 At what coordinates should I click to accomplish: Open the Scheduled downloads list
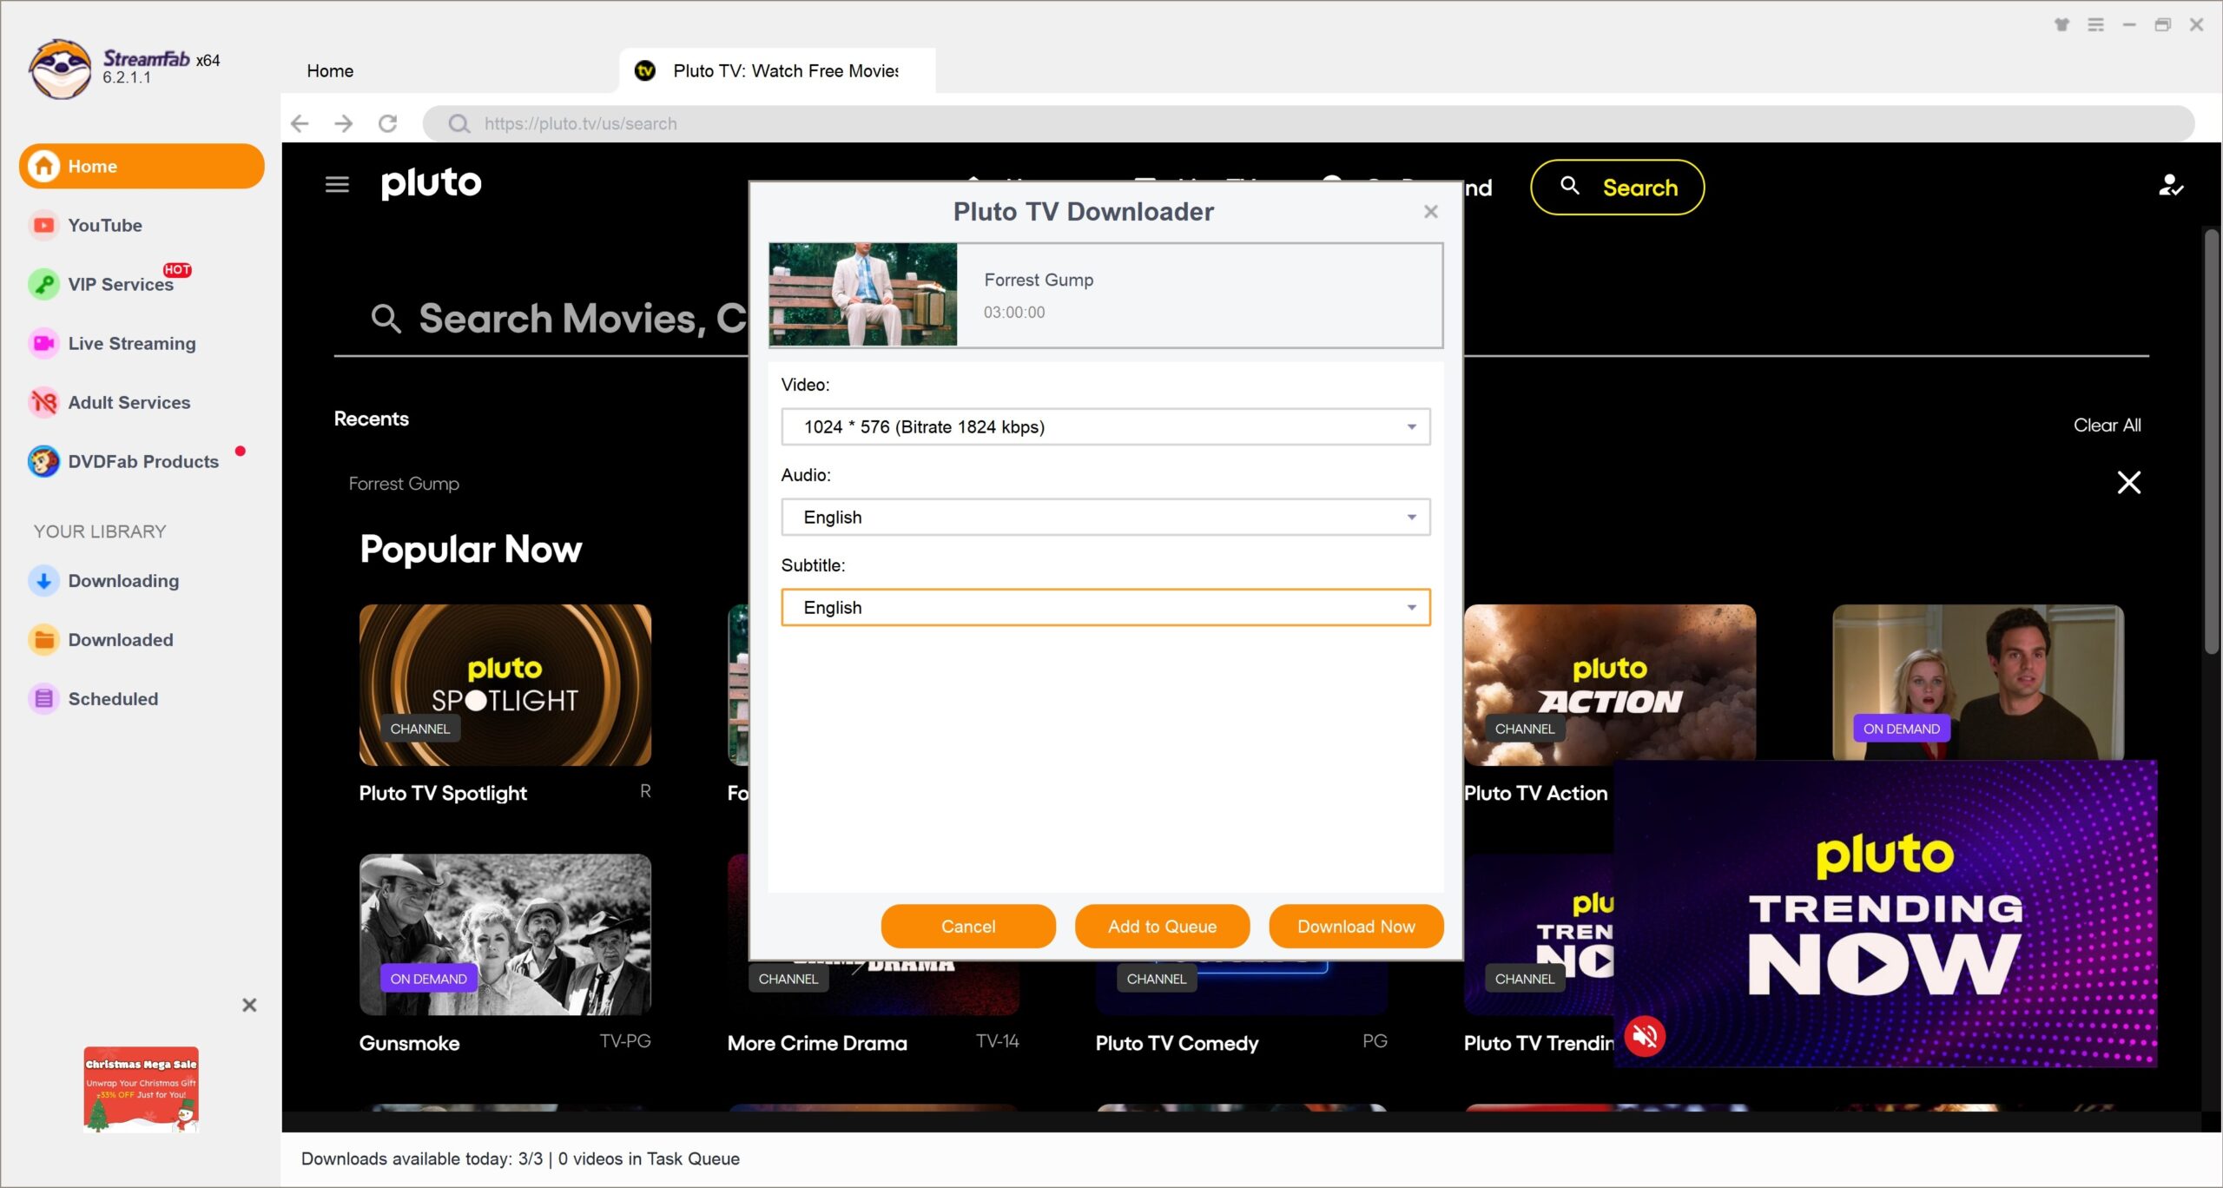pos(113,698)
